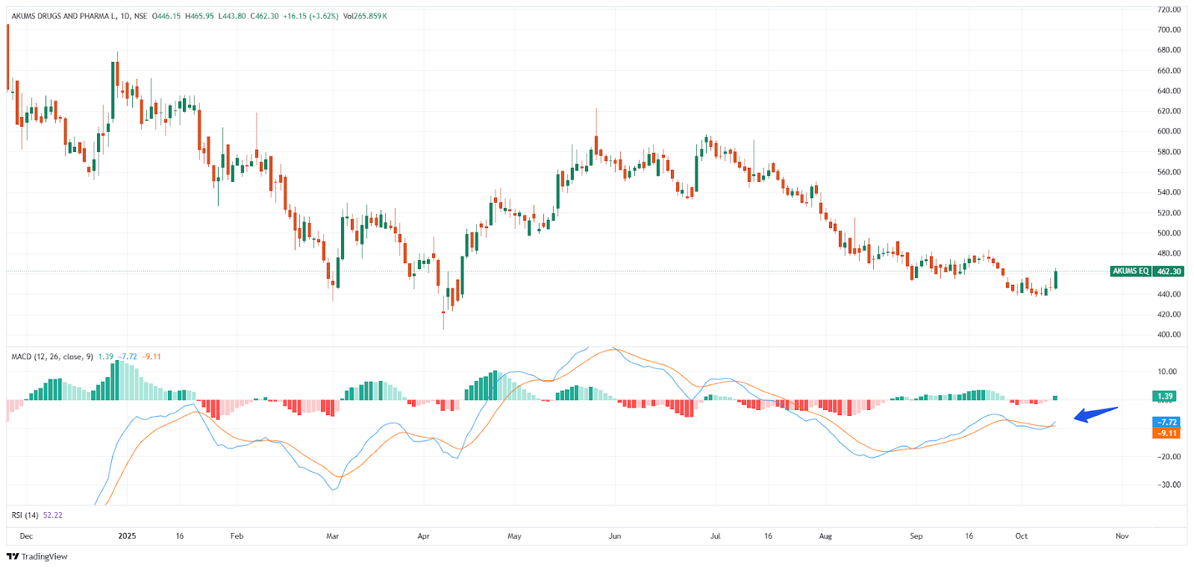Click the orange -9.11 signal value tag
The image size is (1194, 568).
tap(1166, 433)
